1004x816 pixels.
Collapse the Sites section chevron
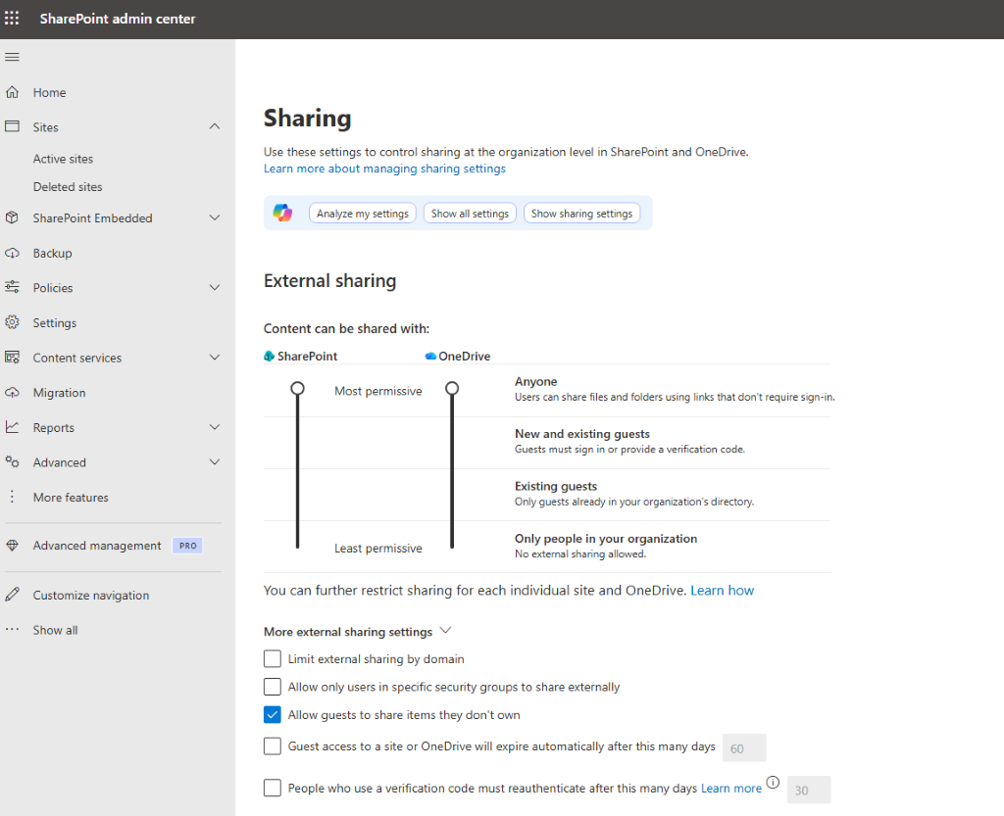click(x=215, y=126)
